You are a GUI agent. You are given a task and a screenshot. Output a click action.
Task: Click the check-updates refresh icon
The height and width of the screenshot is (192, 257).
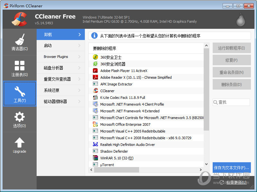222,182
